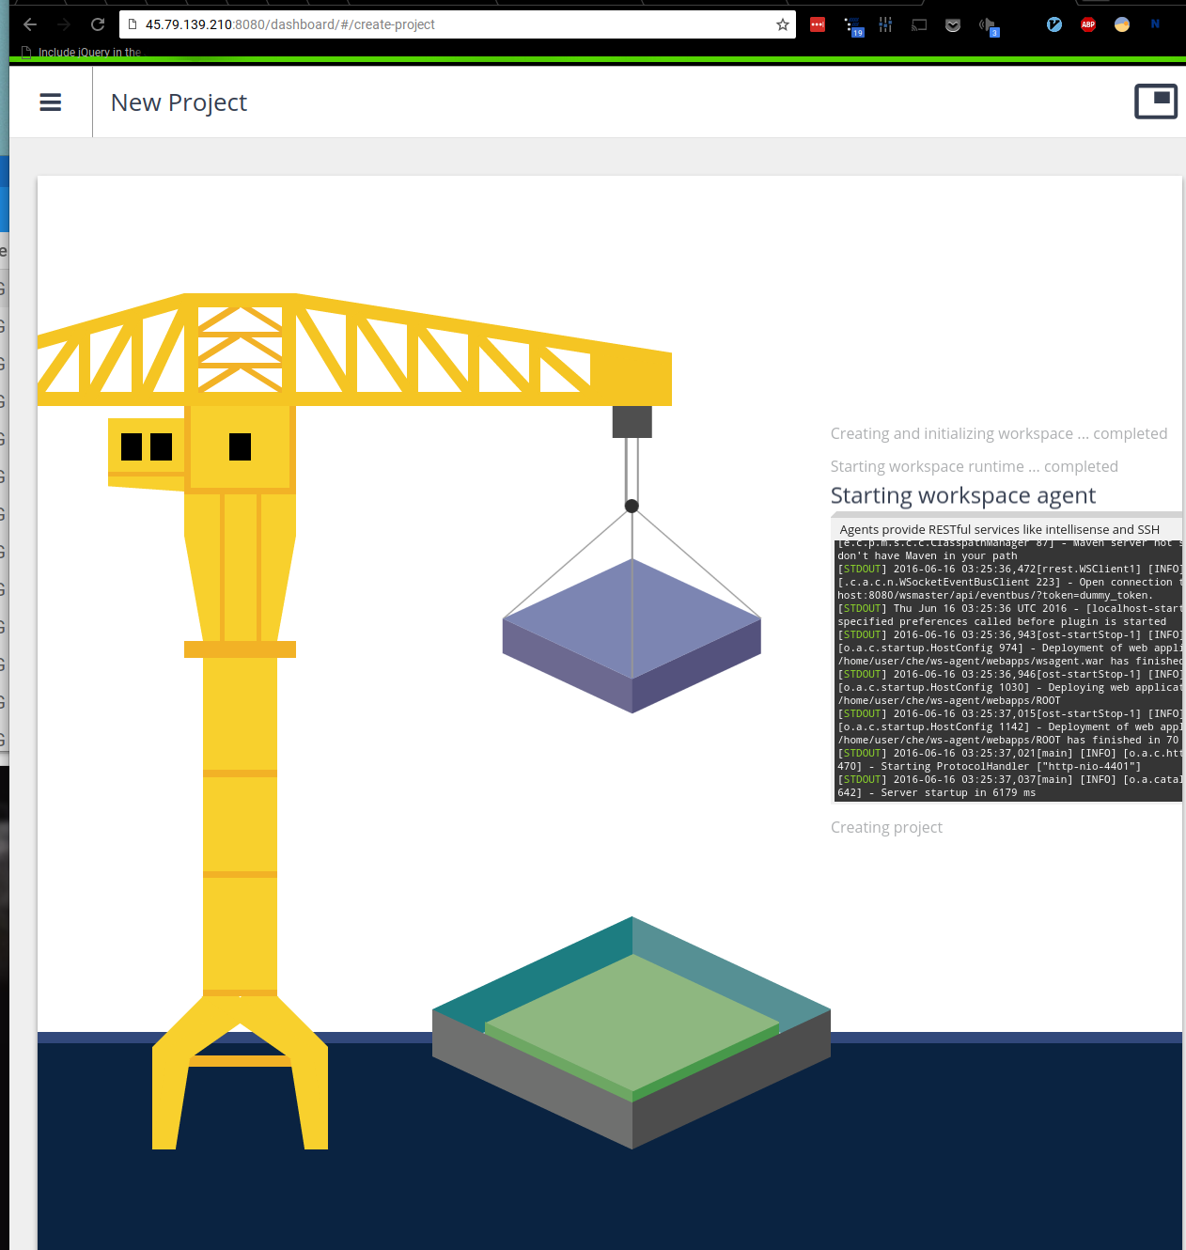Go back using the browser back arrow
1186x1250 pixels.
(x=29, y=24)
